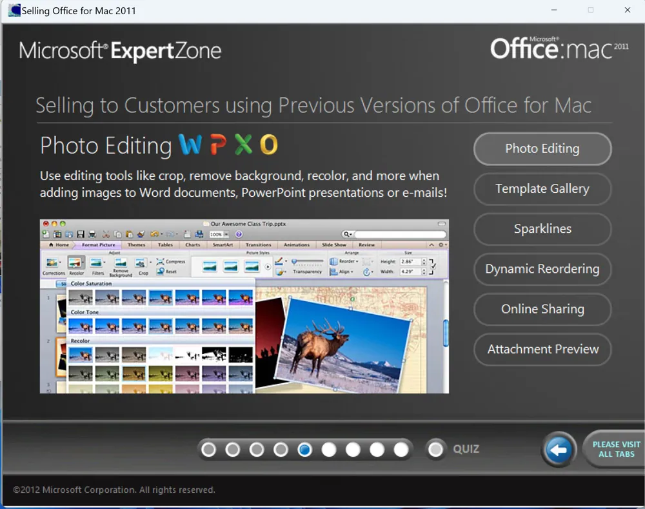645x509 pixels.
Task: Click the Remove Background icon
Action: [121, 263]
